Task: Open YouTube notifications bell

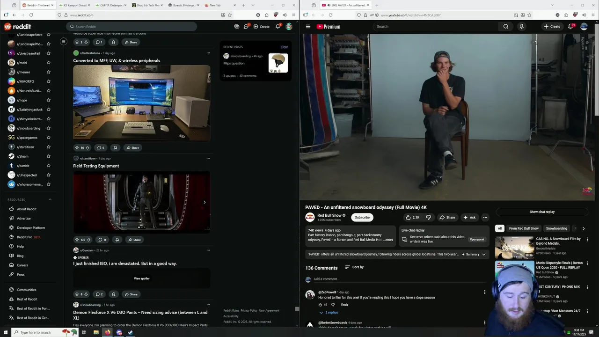Action: pyautogui.click(x=570, y=27)
